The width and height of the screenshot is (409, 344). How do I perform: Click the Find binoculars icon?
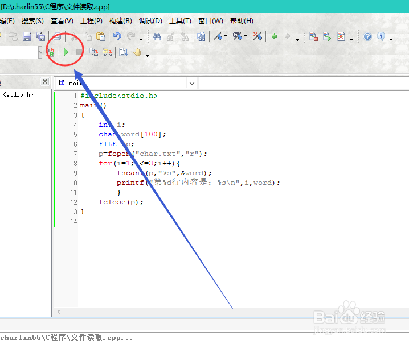click(157, 36)
